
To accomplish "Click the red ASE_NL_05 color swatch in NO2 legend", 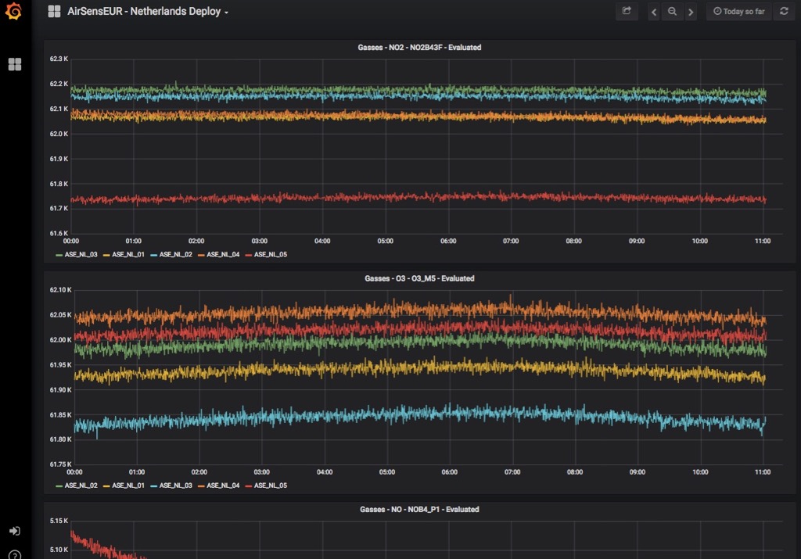I will click(x=249, y=255).
